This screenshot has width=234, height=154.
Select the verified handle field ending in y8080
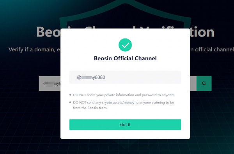click(x=125, y=77)
